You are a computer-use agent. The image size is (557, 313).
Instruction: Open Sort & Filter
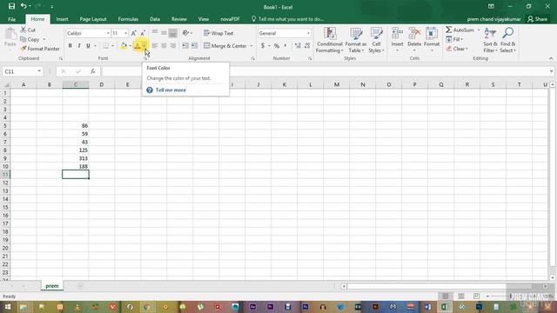(x=490, y=40)
